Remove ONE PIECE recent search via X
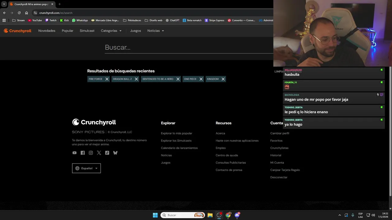 (201, 79)
